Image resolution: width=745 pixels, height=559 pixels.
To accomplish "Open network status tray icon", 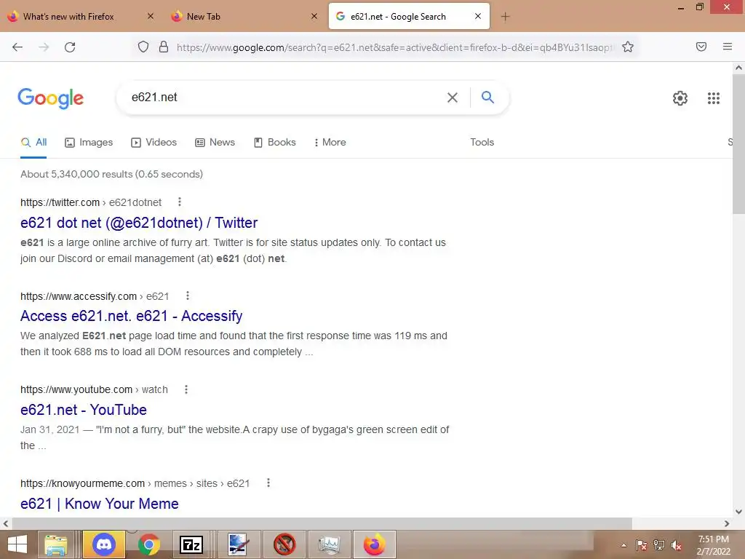I will [659, 545].
